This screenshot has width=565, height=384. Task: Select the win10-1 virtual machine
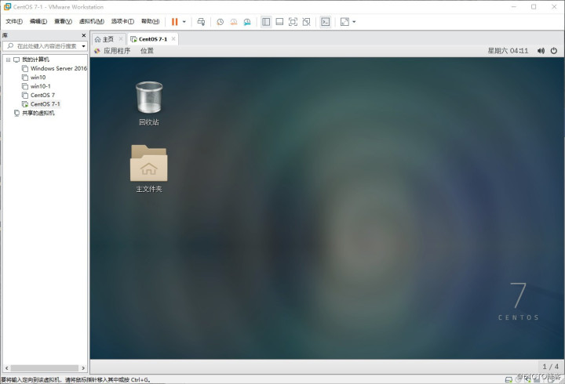click(40, 86)
